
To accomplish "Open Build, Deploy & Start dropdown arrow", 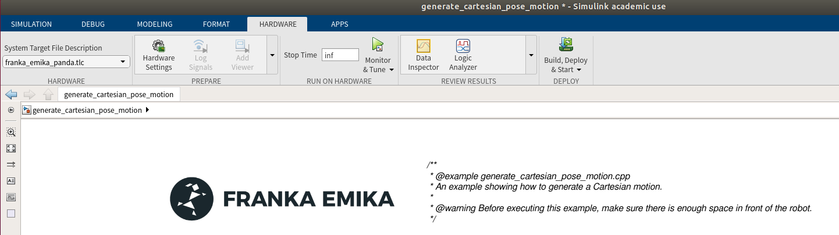I will pos(579,70).
